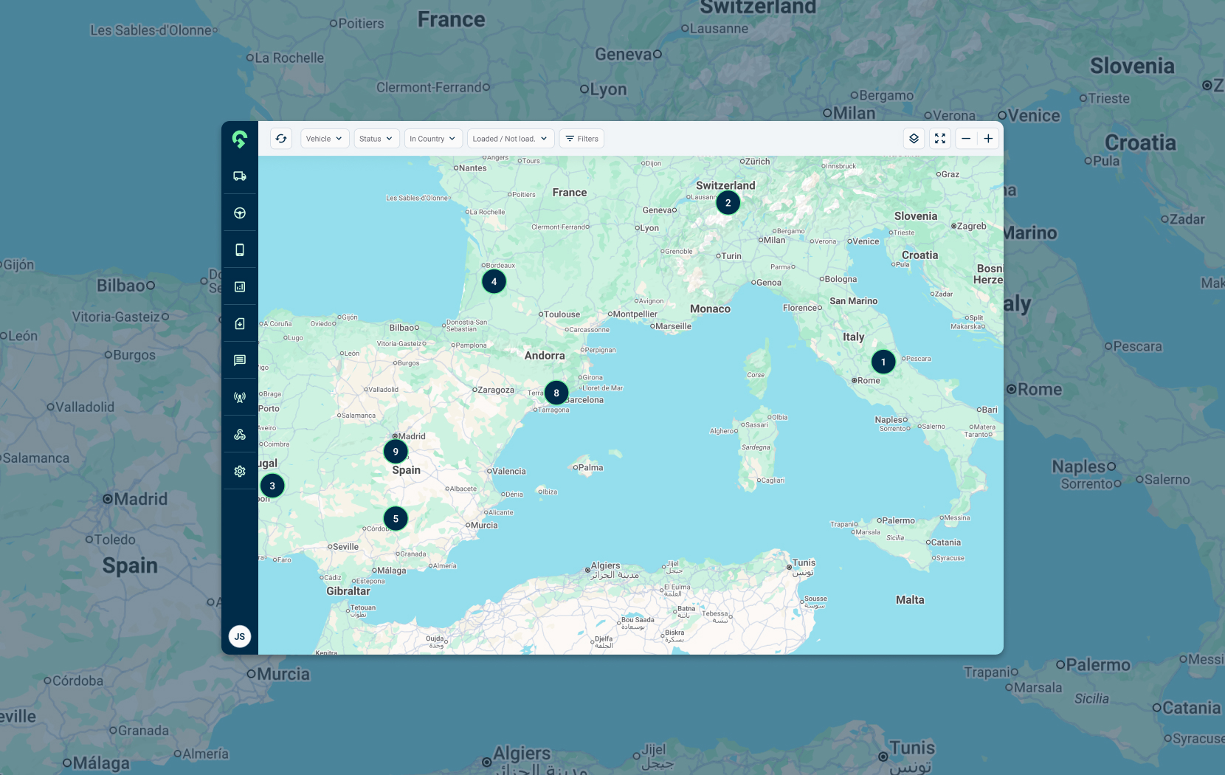Open the reports chart icon
The image size is (1225, 775).
click(240, 287)
